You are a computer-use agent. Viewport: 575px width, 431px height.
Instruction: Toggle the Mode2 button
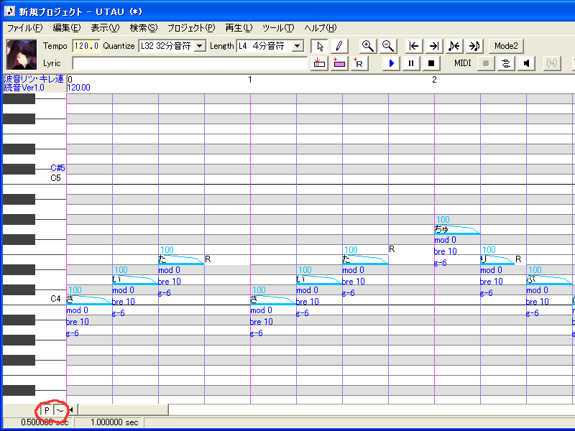[506, 46]
